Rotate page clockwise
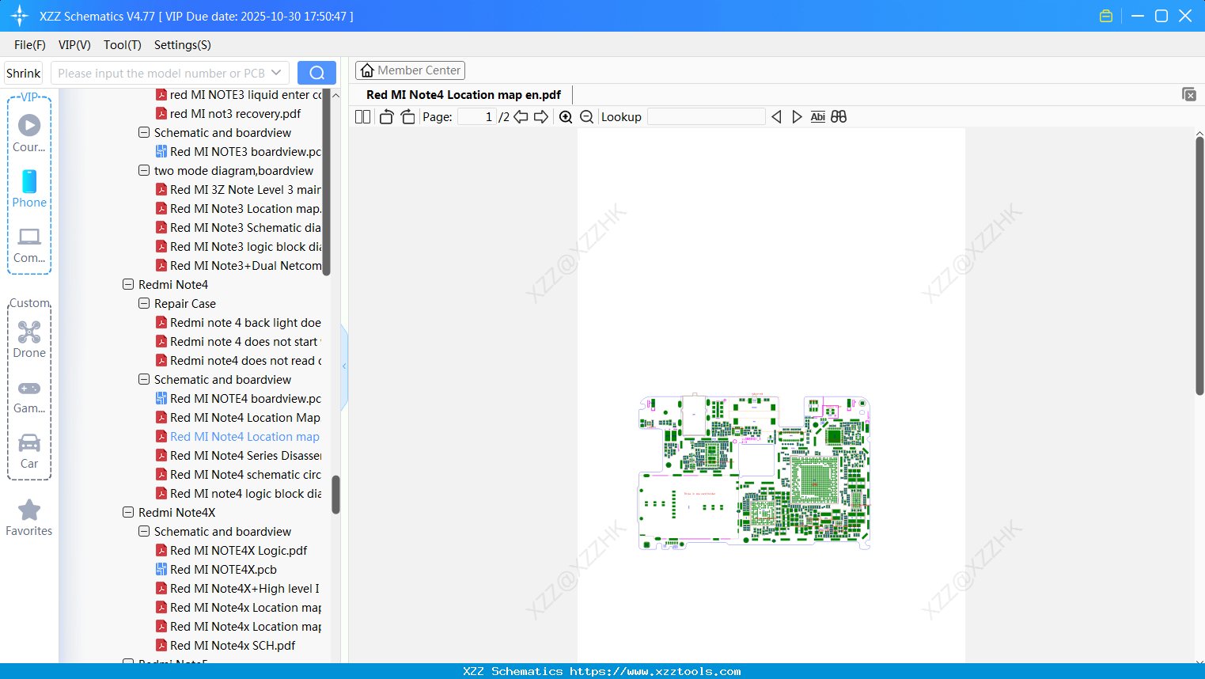 407,117
